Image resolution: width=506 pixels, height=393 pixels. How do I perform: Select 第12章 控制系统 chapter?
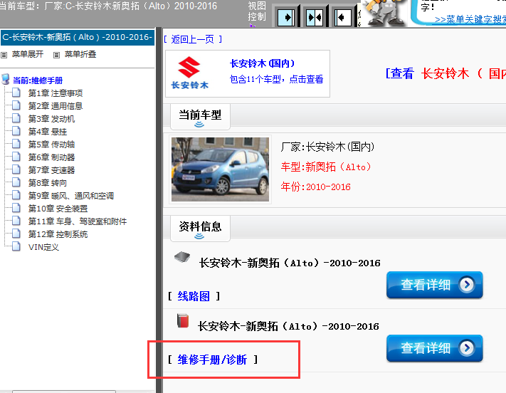point(58,234)
